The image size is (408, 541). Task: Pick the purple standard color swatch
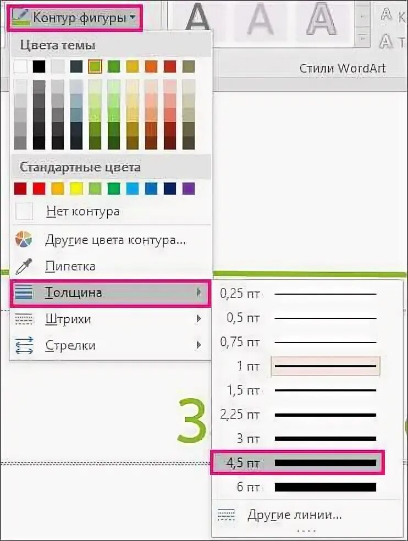tap(188, 189)
